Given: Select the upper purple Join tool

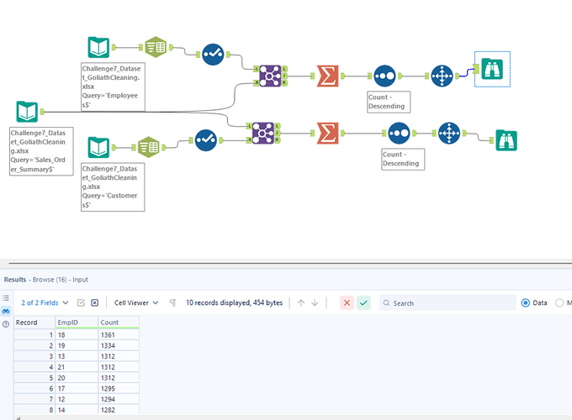Looking at the screenshot, I should [x=270, y=76].
